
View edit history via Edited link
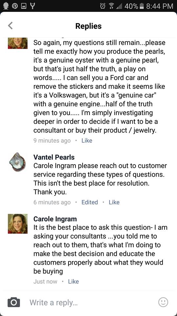point(90,202)
